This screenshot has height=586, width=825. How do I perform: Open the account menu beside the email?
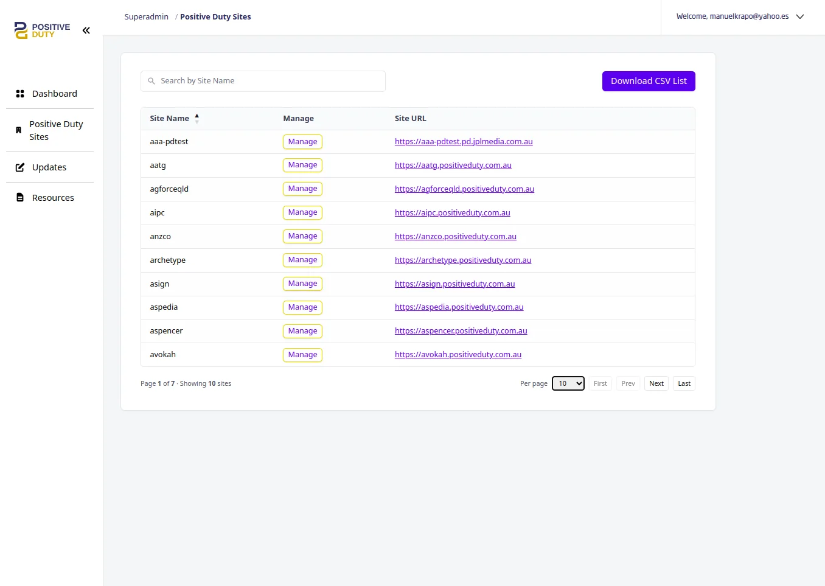pyautogui.click(x=800, y=16)
